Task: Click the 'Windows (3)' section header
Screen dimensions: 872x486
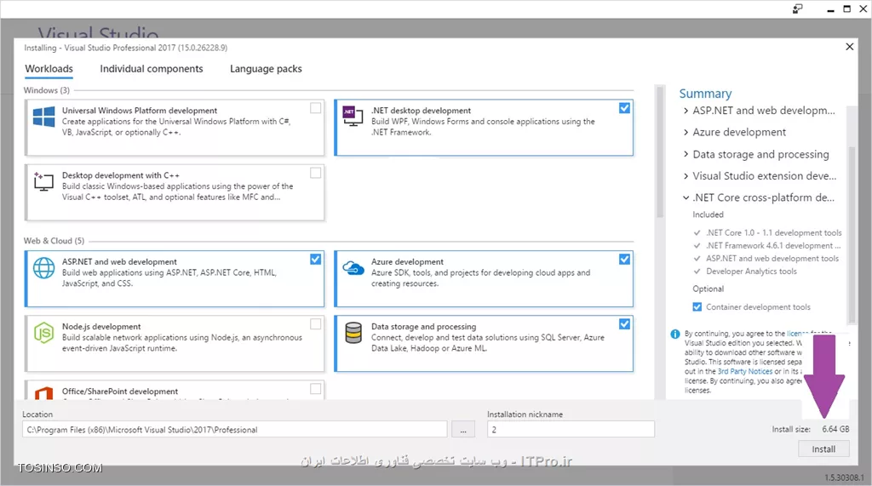Action: click(47, 90)
